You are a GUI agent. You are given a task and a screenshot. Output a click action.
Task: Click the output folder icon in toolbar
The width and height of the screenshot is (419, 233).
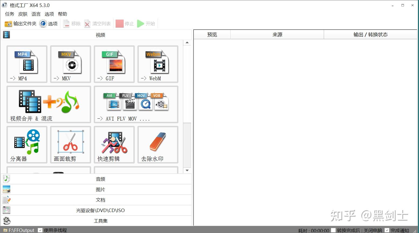pos(8,24)
